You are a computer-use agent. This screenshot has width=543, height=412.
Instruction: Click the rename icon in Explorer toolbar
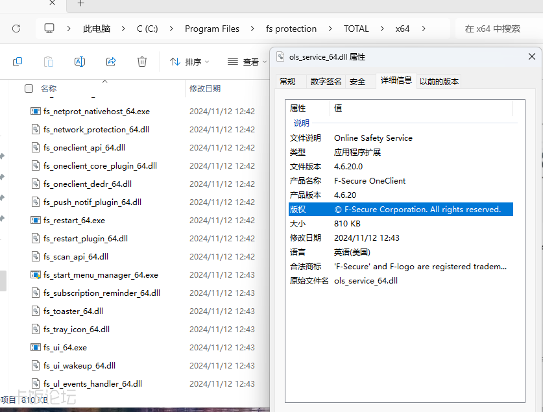point(80,62)
